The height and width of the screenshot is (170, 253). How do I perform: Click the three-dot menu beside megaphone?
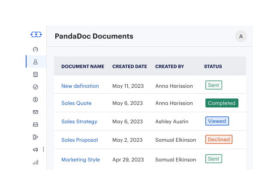coord(43,149)
